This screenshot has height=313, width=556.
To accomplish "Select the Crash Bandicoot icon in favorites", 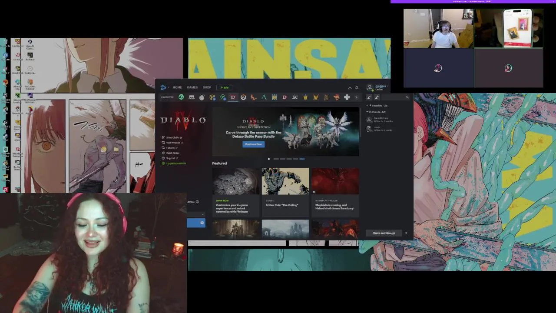I will click(336, 97).
